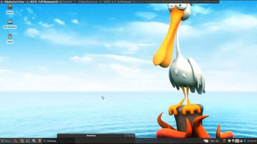Click the teal tray icon next to the clock
Screen dimensions: 257x144
(245, 141)
